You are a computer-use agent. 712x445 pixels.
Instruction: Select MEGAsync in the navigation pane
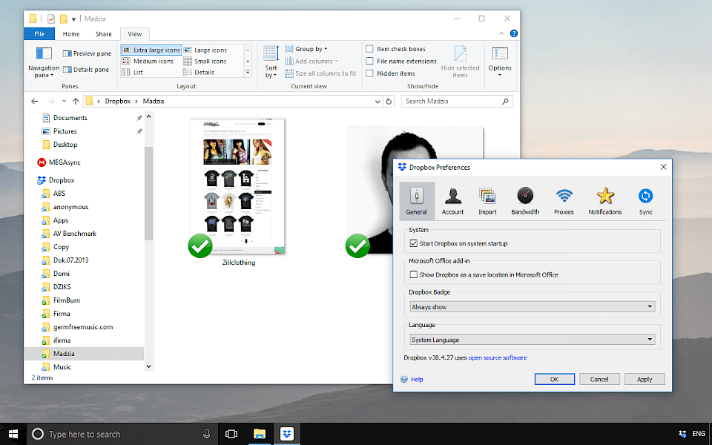pos(59,162)
